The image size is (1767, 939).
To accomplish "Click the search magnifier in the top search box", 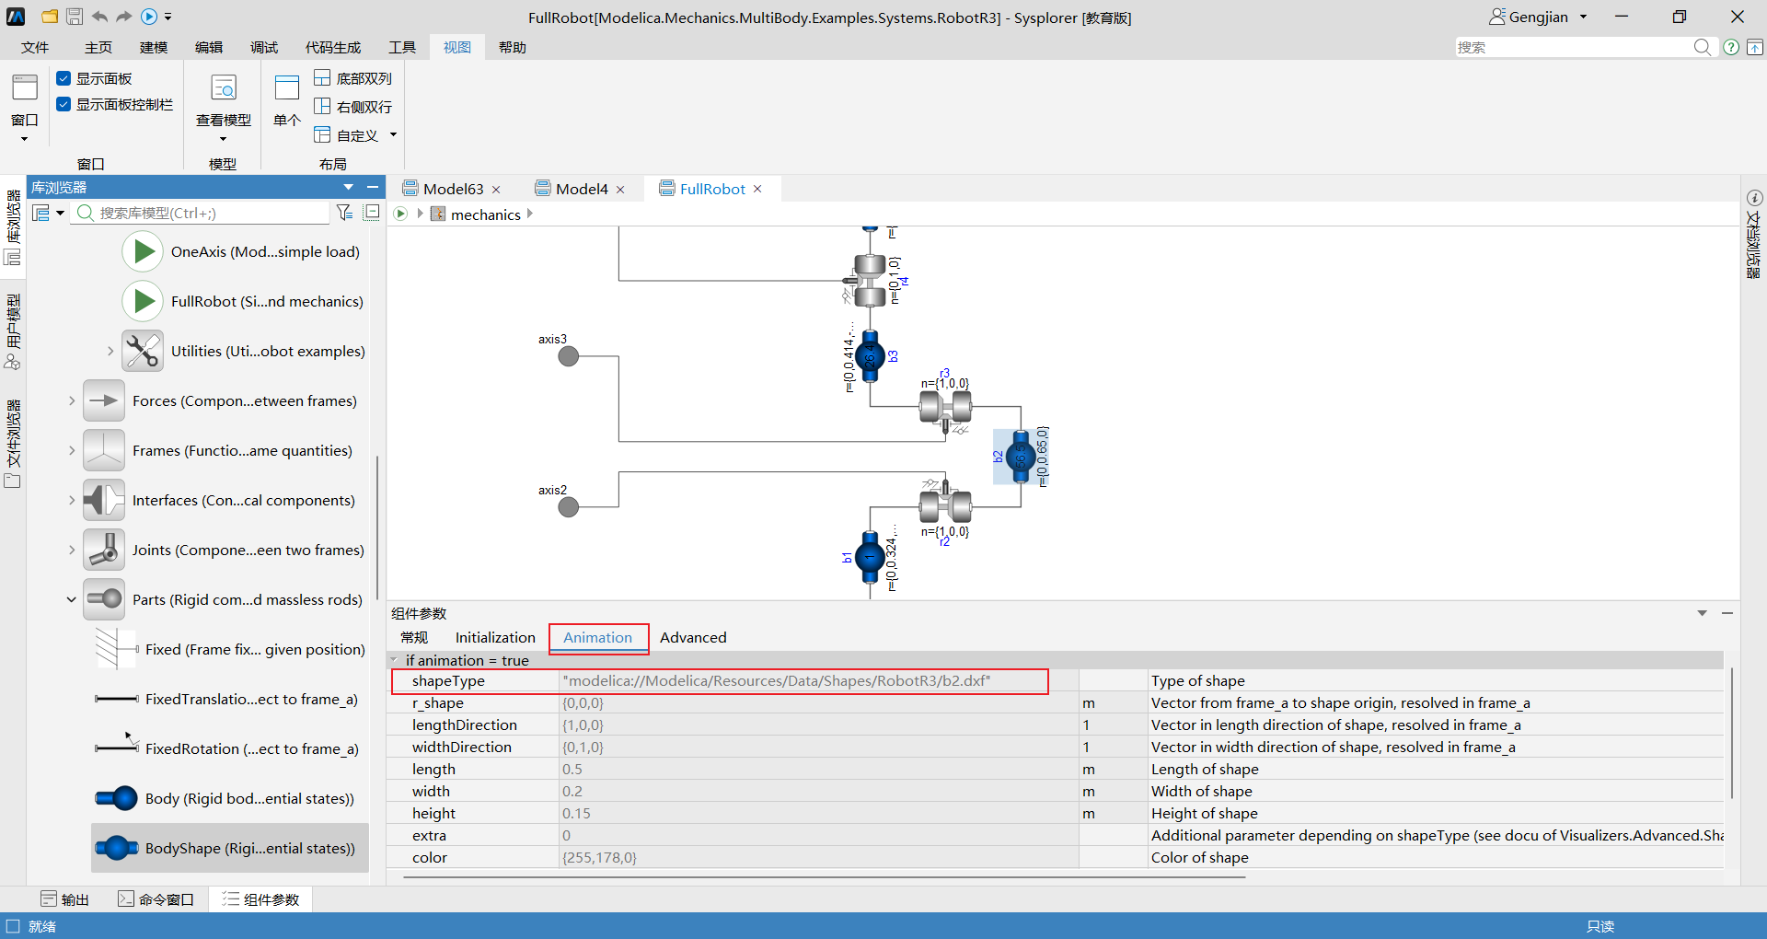I will point(1703,47).
